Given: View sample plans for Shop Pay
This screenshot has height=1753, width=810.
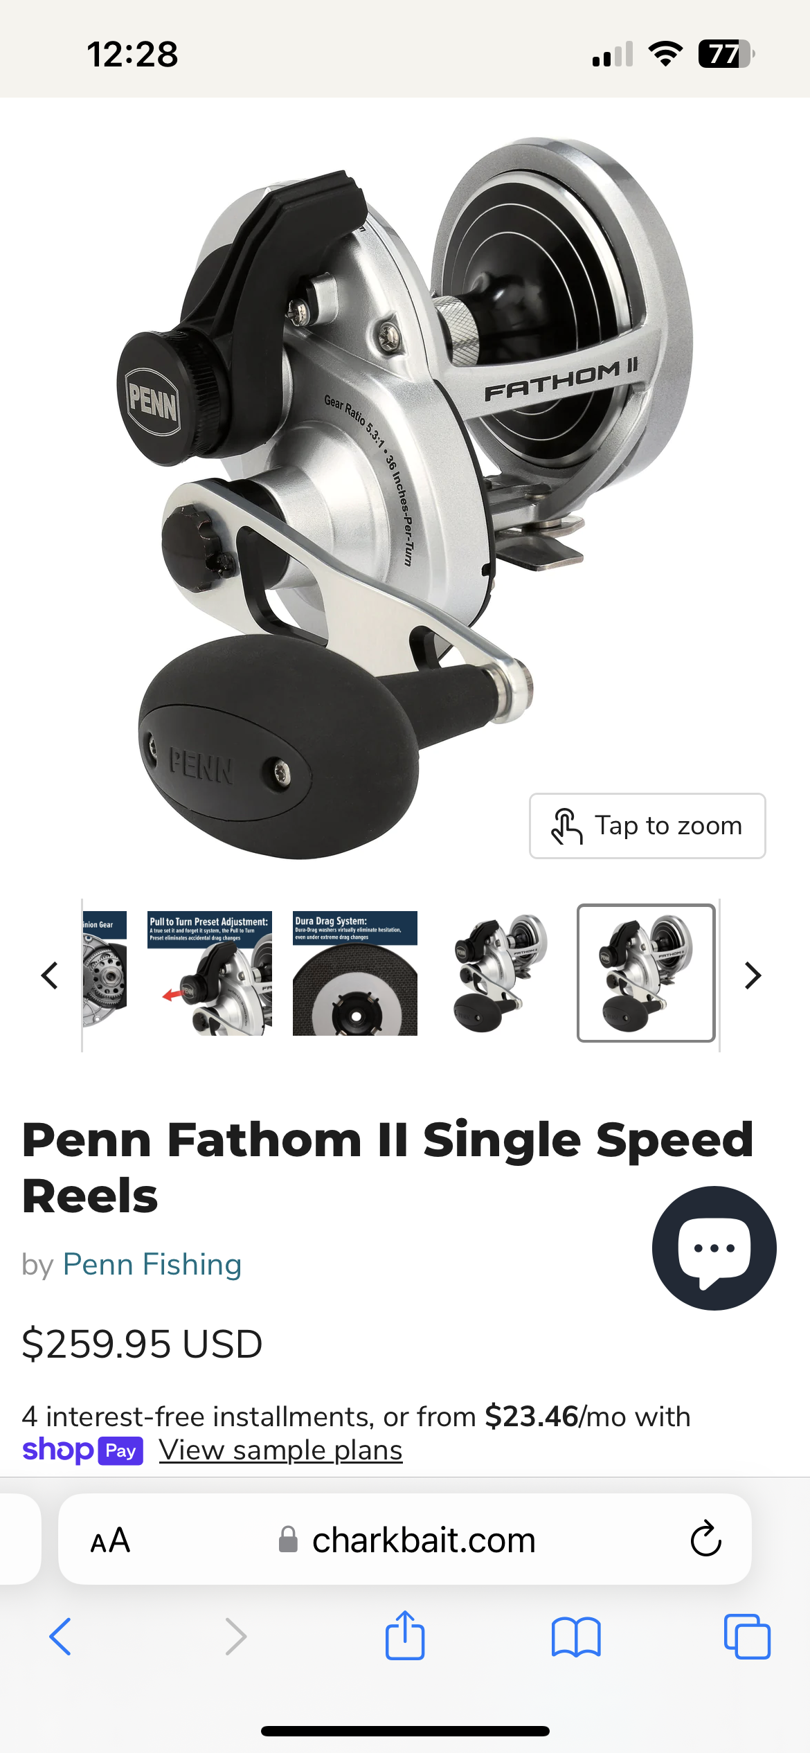Looking at the screenshot, I should pos(280,1450).
